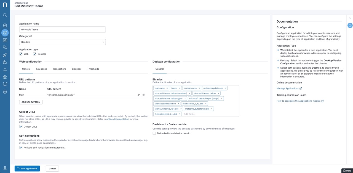Click the Save application button

(27, 169)
